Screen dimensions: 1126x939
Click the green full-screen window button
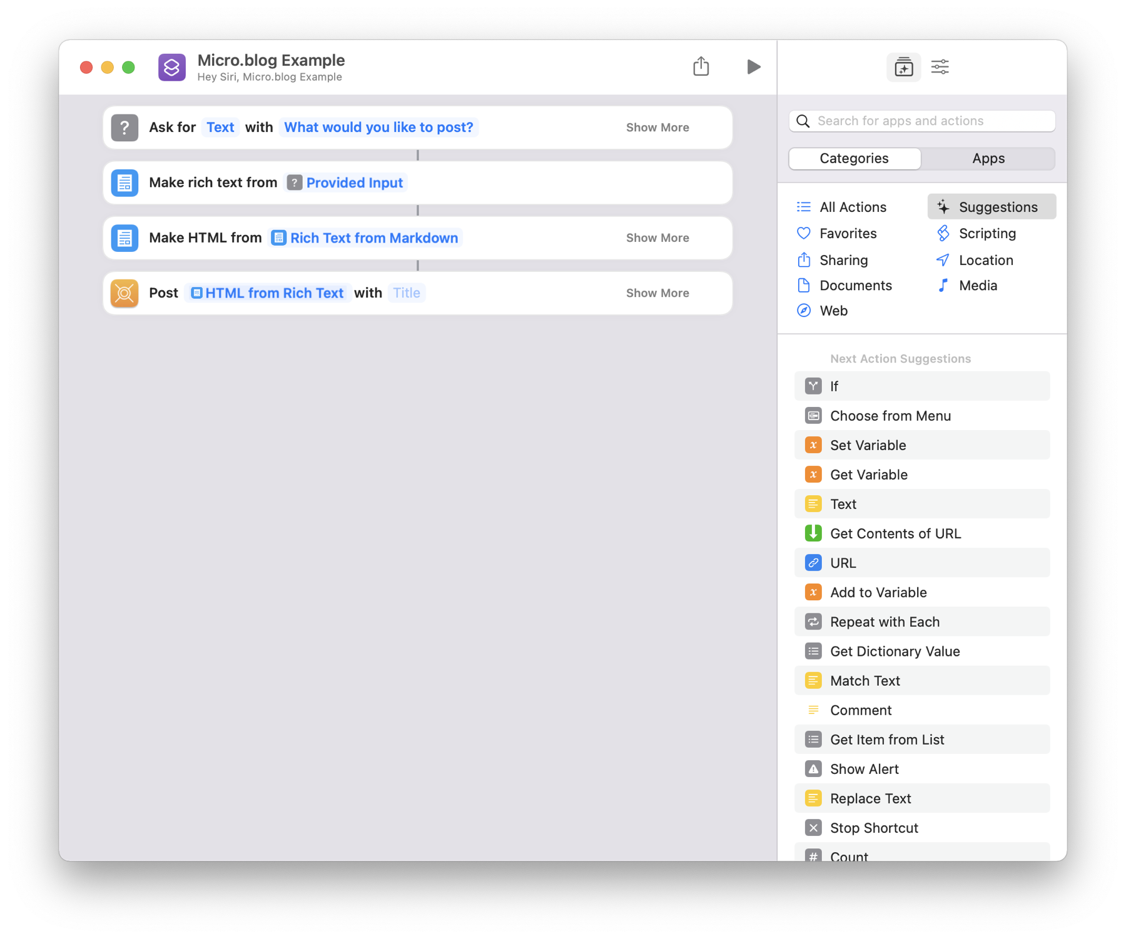pyautogui.click(x=128, y=67)
